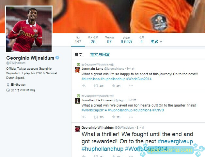Click the verified badge beside Georginio Wijnaldum
This screenshot has width=205, height=157.
pyautogui.click(x=57, y=58)
